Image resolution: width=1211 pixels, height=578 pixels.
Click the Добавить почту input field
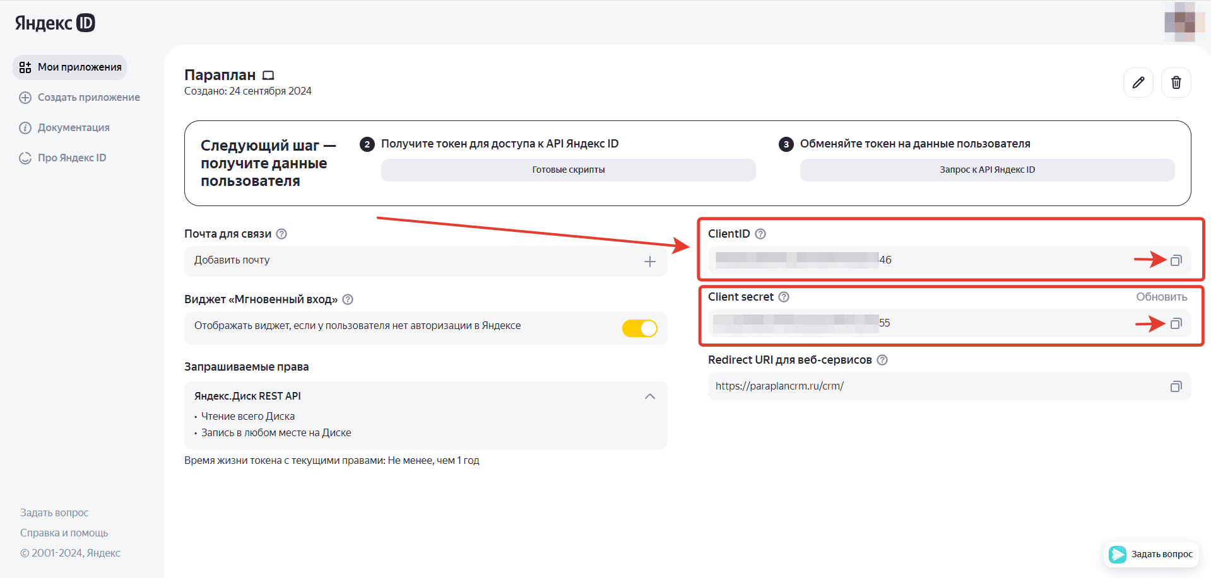pyautogui.click(x=410, y=261)
